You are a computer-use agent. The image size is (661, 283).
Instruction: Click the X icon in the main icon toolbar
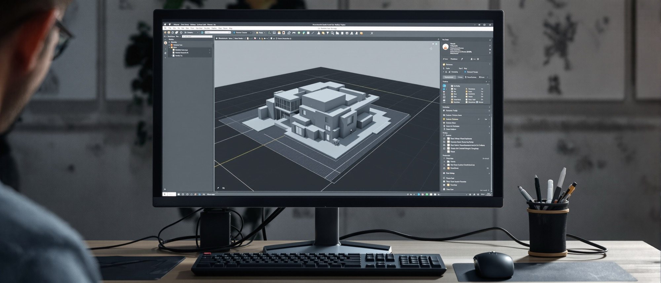pos(372,33)
